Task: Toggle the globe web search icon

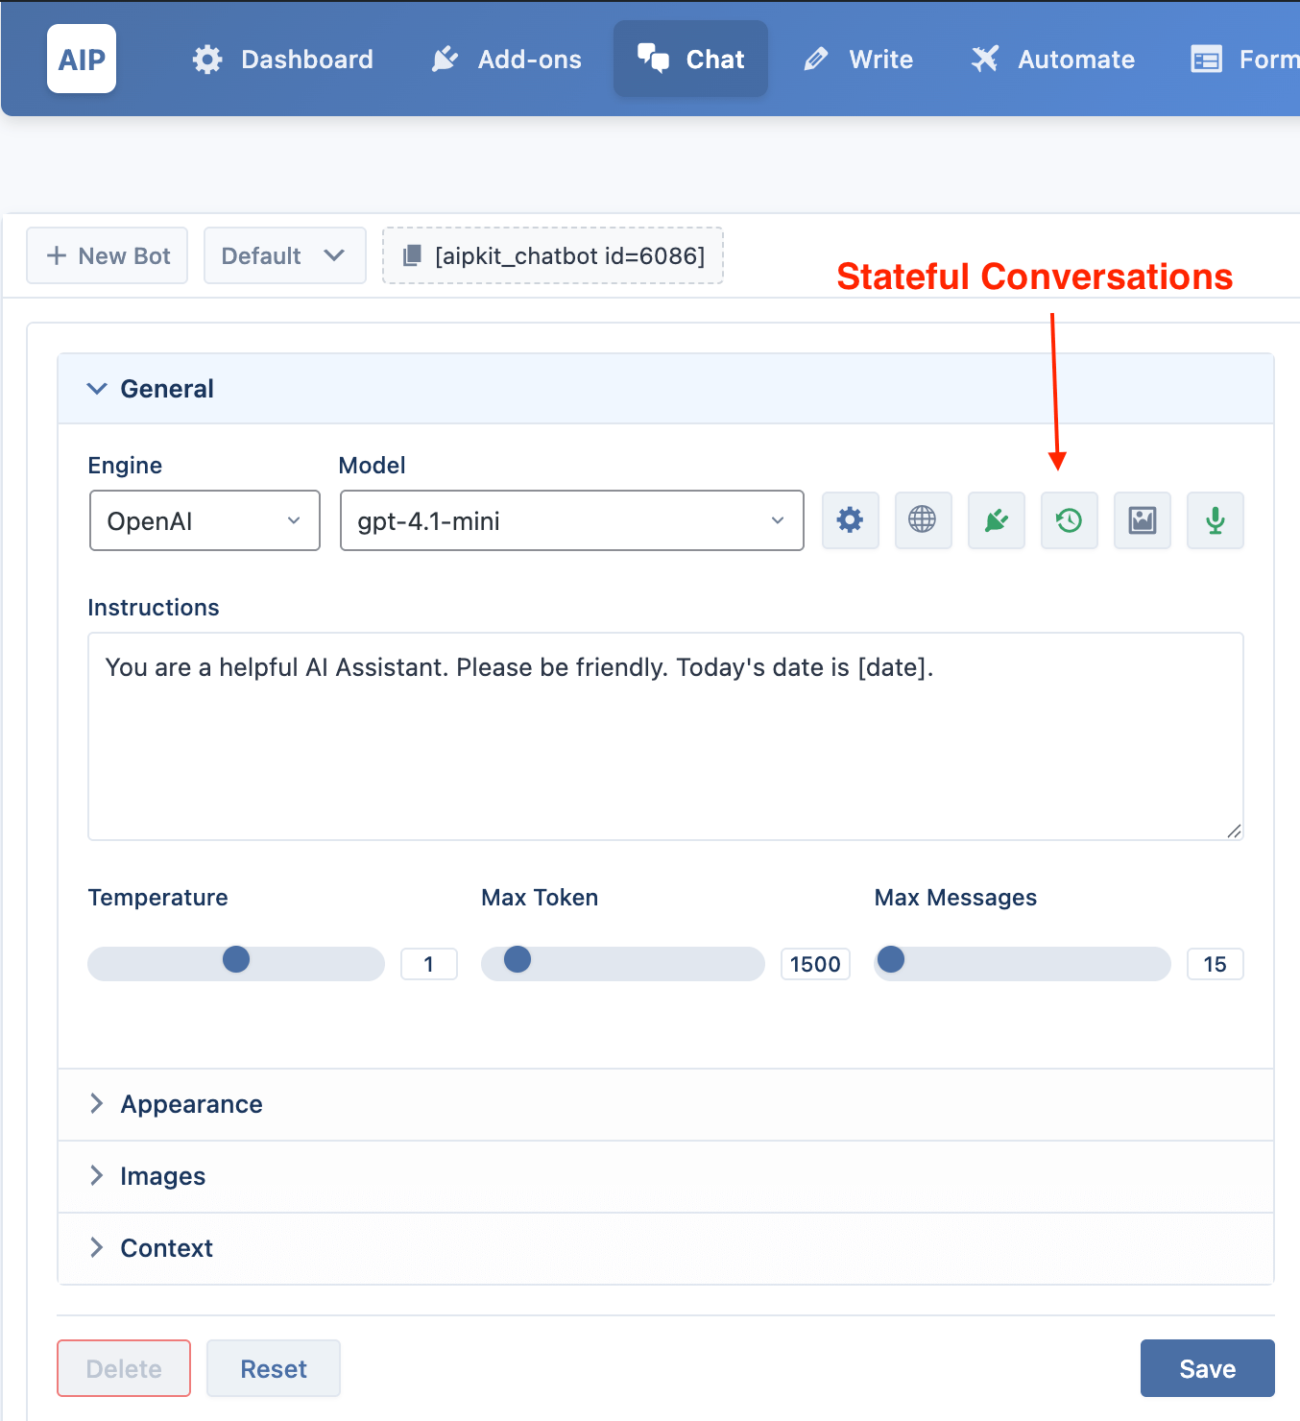Action: tap(923, 520)
